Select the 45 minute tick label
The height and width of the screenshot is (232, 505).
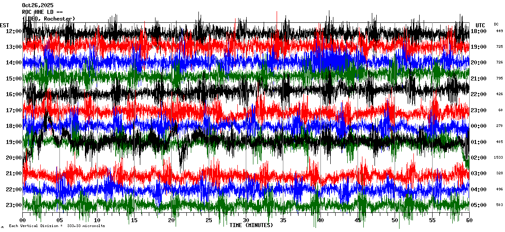tap(357, 220)
